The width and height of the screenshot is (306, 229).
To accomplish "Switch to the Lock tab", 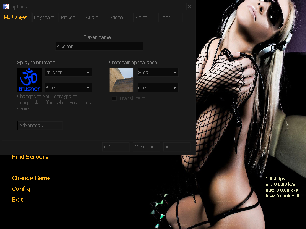I will click(165, 18).
